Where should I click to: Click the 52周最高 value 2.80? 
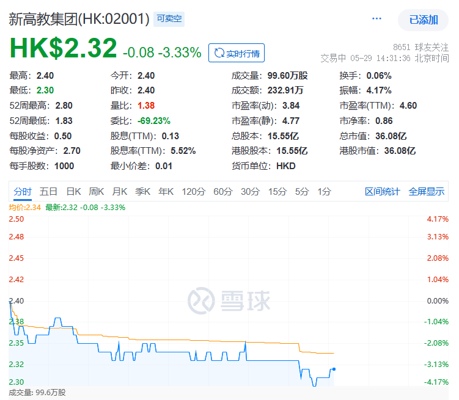click(x=64, y=106)
